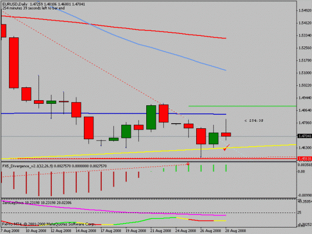Click the 1.46300 price axis value
The image size is (312, 234).
(x=305, y=148)
